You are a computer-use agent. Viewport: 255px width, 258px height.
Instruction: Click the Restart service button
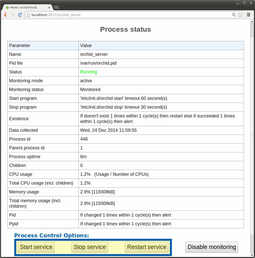[x=147, y=247]
